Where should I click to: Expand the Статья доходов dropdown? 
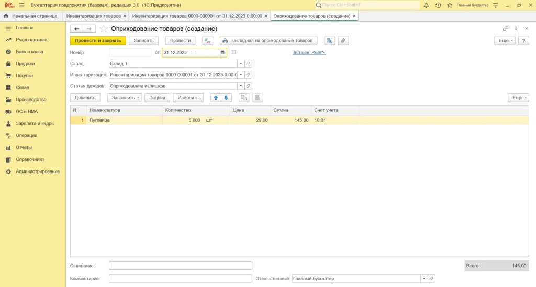[241, 86]
